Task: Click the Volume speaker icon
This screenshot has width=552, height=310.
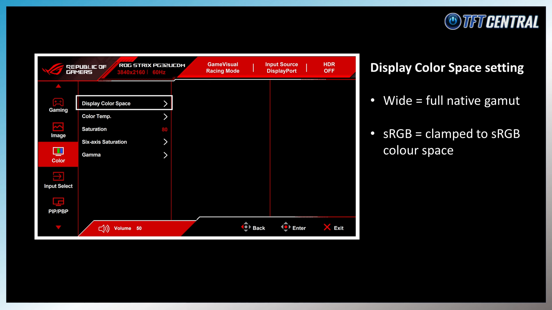Action: click(104, 228)
